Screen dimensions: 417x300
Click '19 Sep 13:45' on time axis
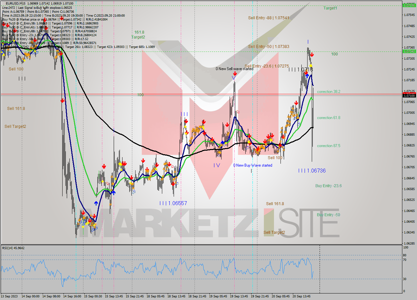239,296
